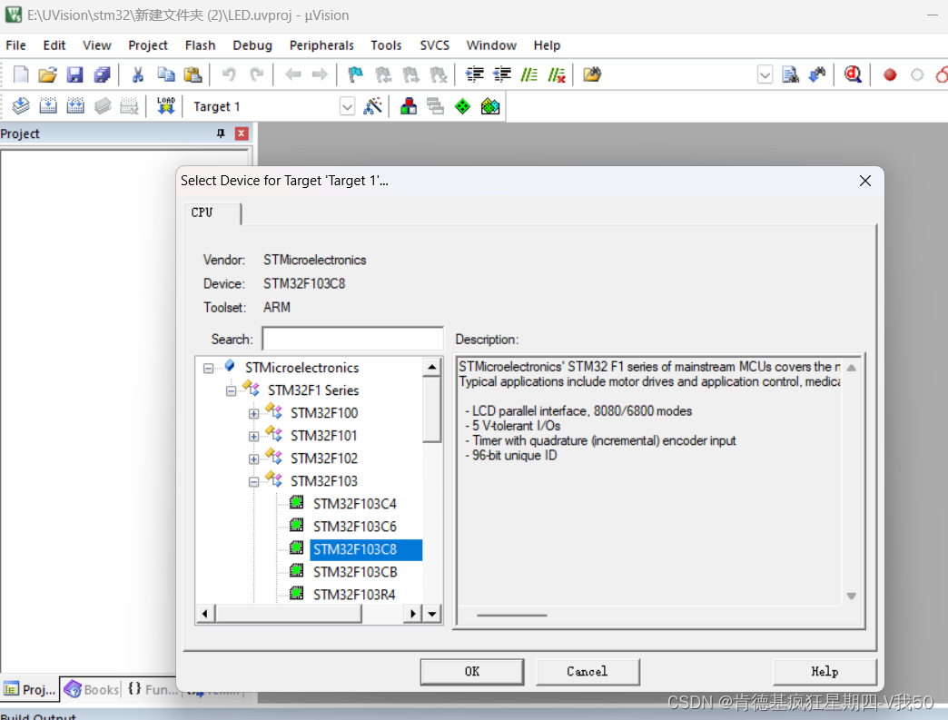The image size is (948, 720).
Task: Click the Uncomment selection icon
Action: tap(557, 74)
